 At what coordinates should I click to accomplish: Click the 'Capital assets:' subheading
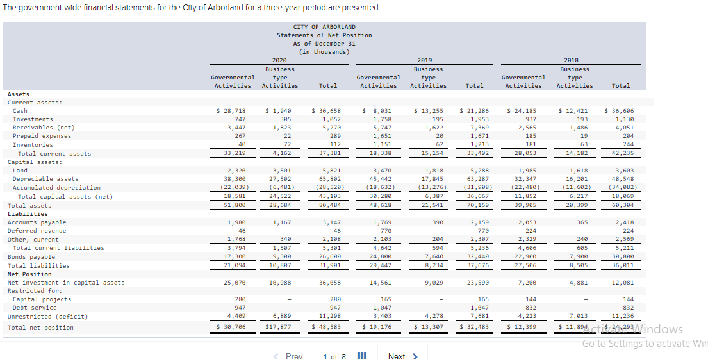[x=35, y=162]
